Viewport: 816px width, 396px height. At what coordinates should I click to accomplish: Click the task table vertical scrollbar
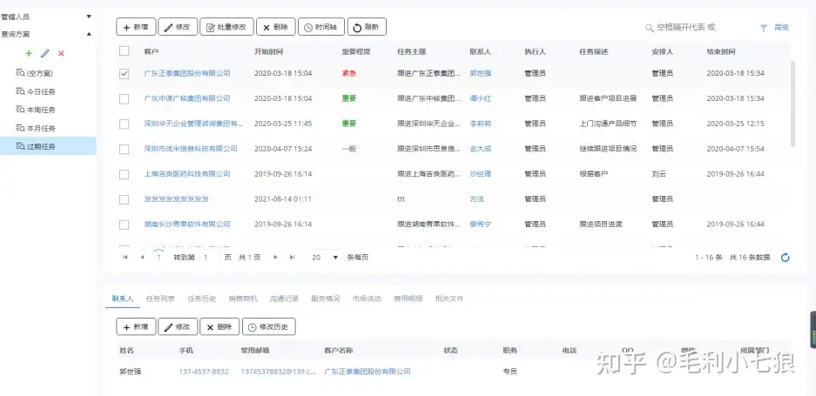tap(792, 104)
